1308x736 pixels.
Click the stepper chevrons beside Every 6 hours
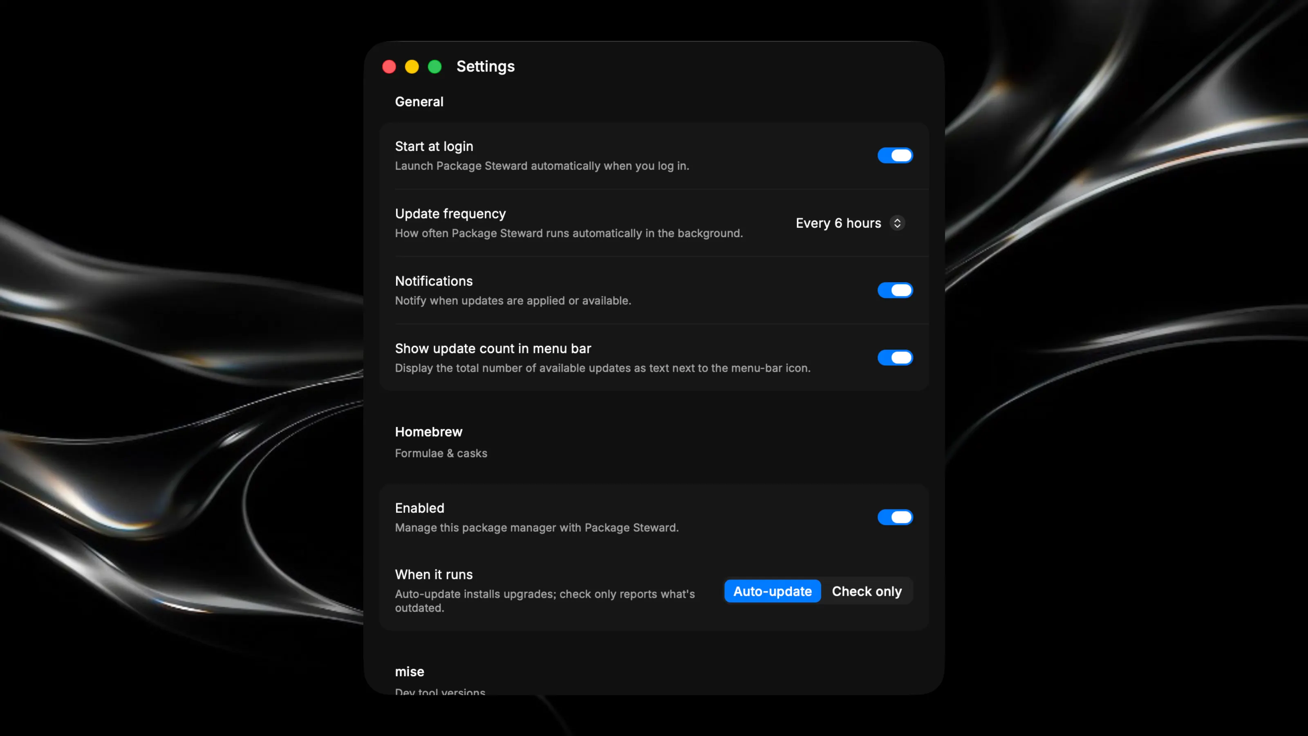(897, 223)
